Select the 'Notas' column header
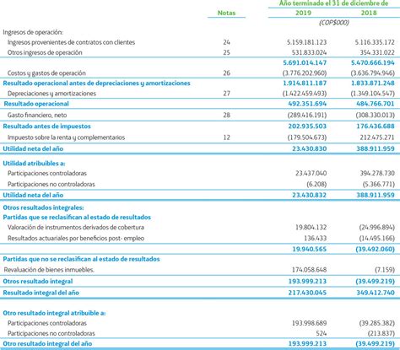Viewport: 400px width, 350px height. pyautogui.click(x=226, y=13)
